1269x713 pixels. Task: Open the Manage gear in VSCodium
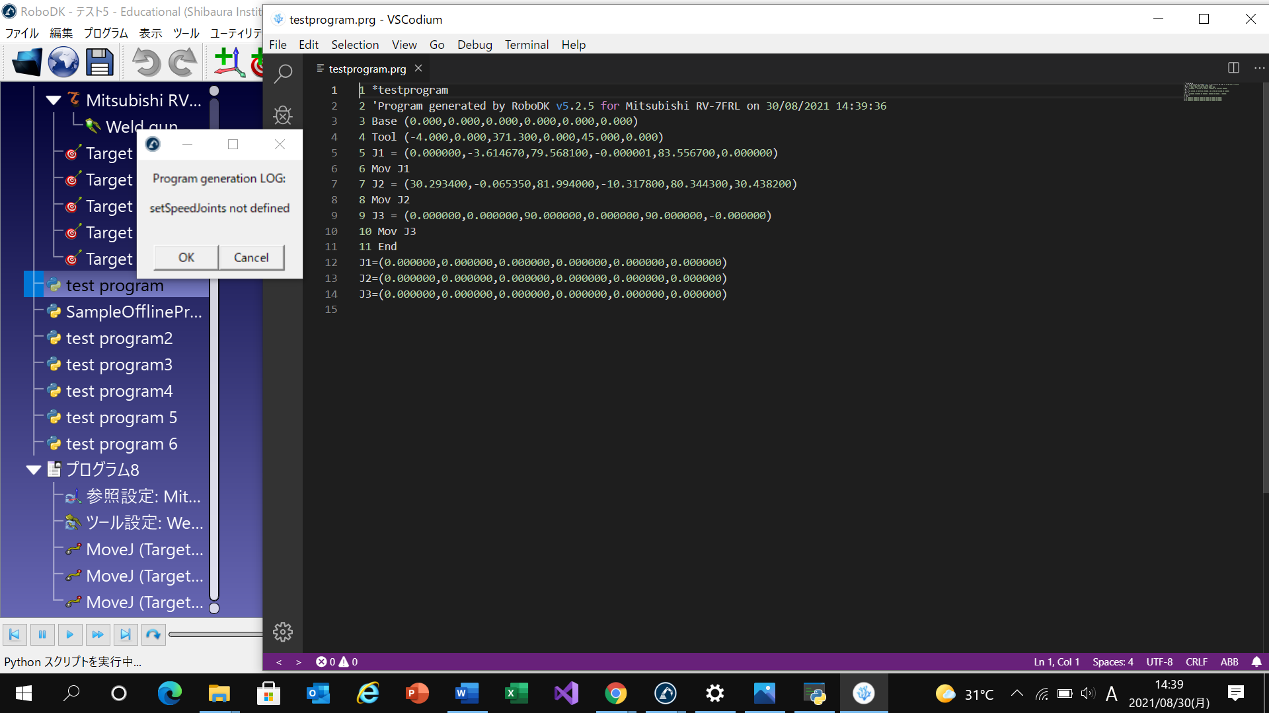coord(283,632)
